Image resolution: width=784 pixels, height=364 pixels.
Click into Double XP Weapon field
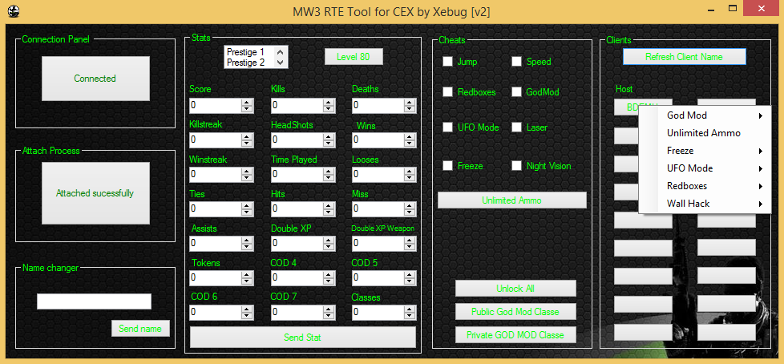[378, 244]
